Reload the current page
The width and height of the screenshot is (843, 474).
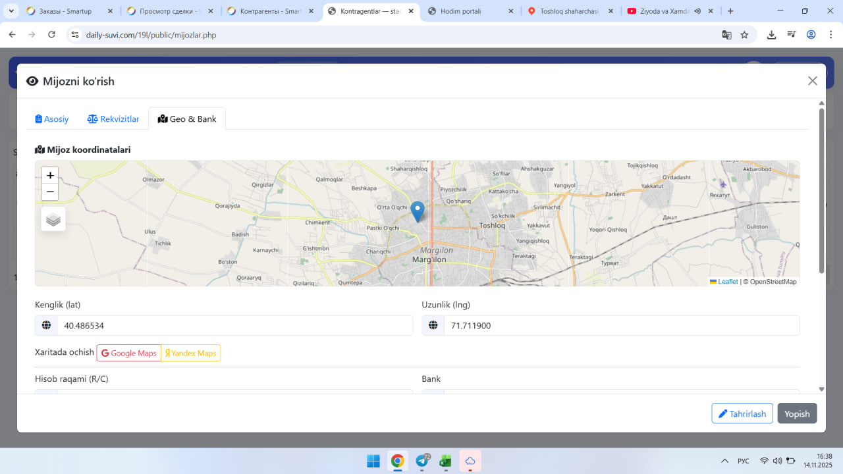[x=52, y=35]
